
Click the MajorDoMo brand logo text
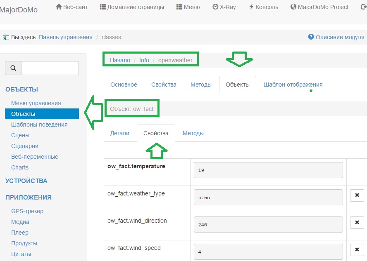pyautogui.click(x=19, y=10)
